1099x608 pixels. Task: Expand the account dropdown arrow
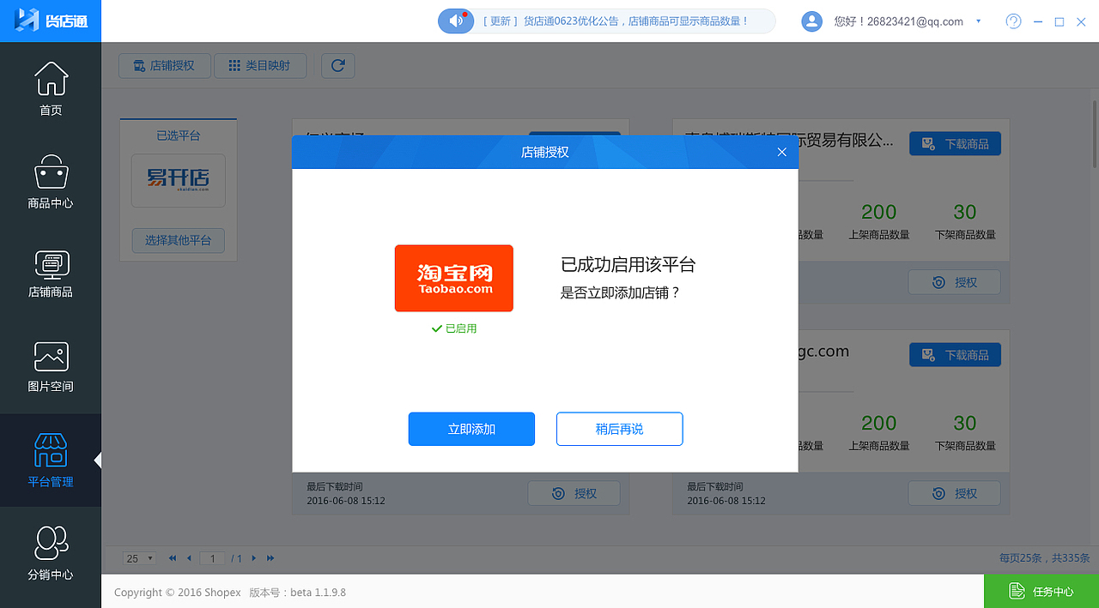[x=978, y=21]
